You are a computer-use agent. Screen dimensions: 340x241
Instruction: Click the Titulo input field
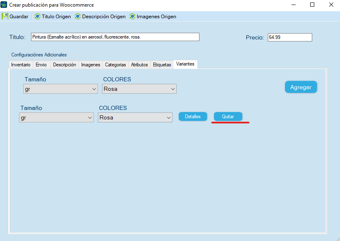click(x=115, y=37)
